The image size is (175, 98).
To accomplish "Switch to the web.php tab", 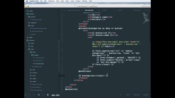I will (x=104, y=10).
